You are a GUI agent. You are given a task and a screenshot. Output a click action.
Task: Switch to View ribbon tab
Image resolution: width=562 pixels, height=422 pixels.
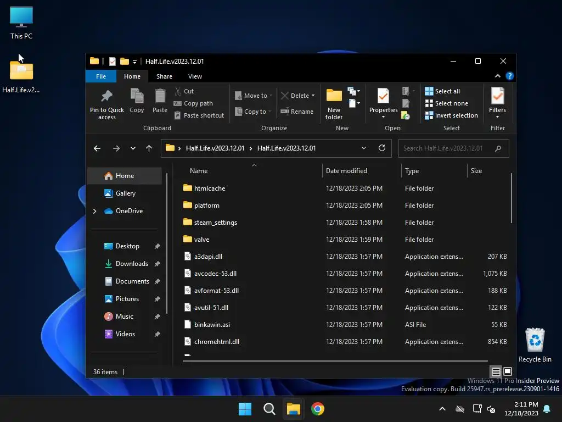pos(195,76)
